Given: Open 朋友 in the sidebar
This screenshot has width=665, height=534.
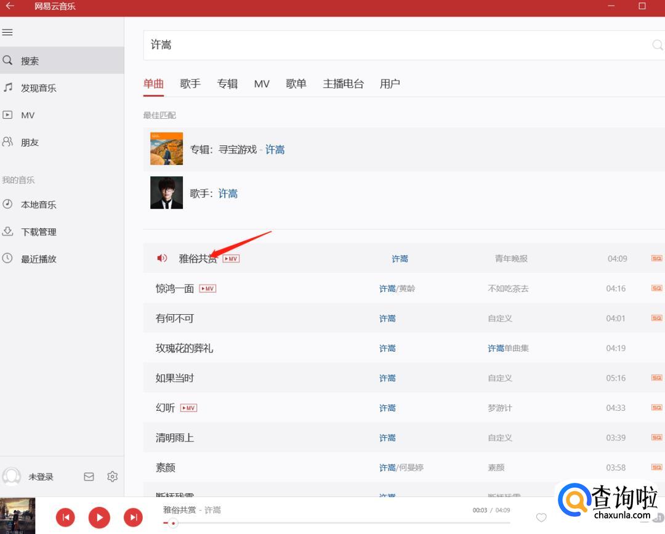Looking at the screenshot, I should pyautogui.click(x=62, y=142).
